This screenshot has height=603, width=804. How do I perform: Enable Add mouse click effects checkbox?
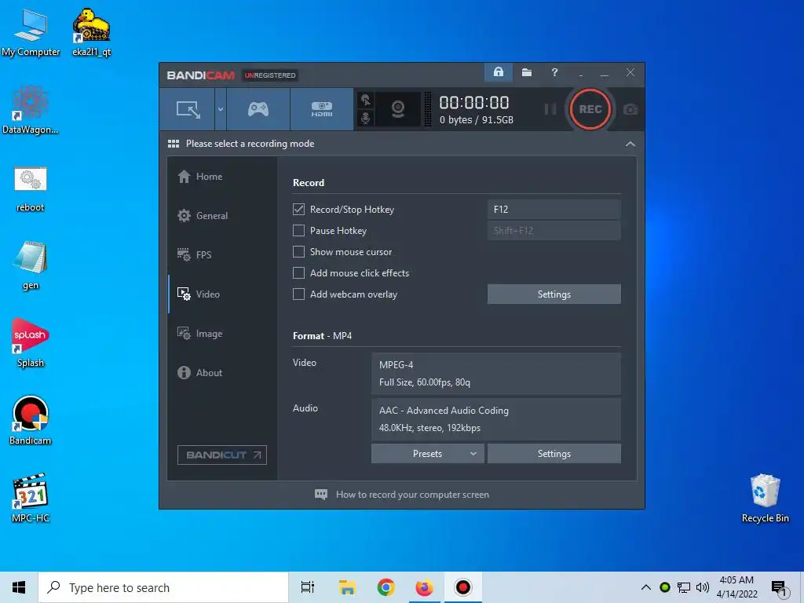pos(298,273)
